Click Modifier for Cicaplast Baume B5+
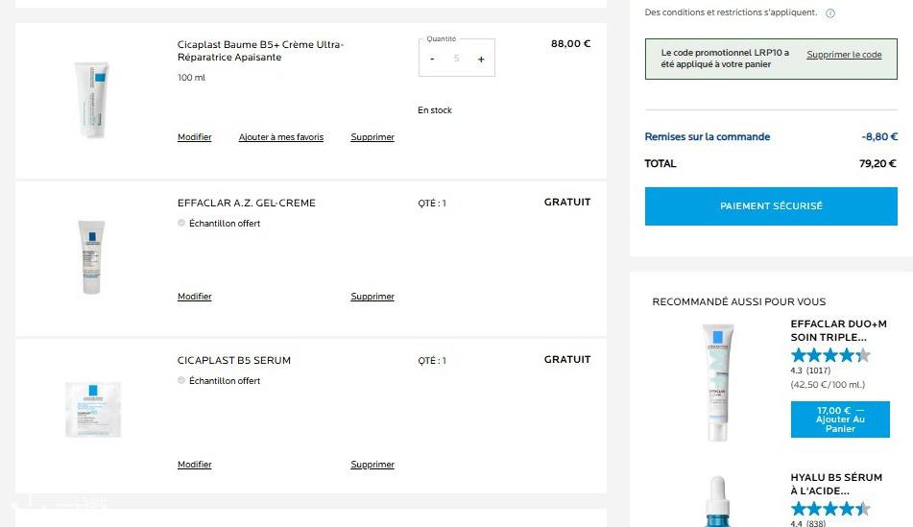 pos(195,137)
